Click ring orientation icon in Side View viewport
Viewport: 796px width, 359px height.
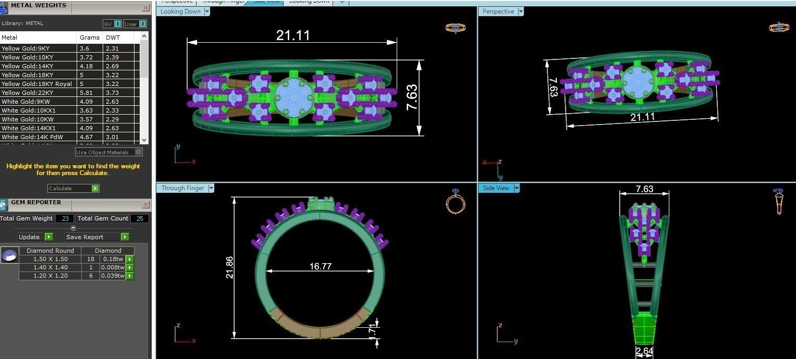[779, 202]
